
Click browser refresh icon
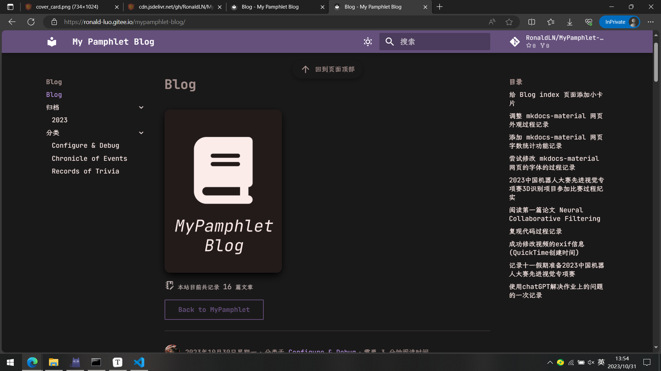[31, 22]
